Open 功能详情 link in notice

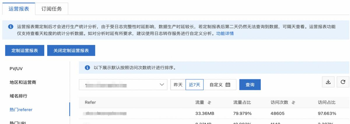[225, 33]
